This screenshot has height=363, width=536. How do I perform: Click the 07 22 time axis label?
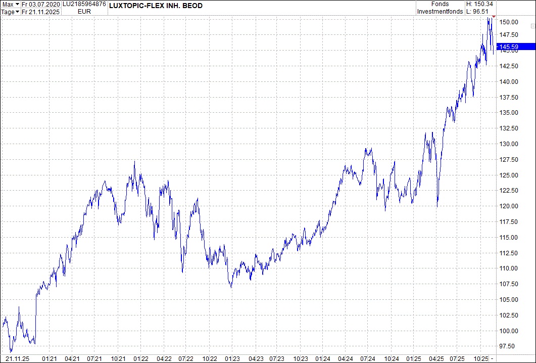[186, 359]
